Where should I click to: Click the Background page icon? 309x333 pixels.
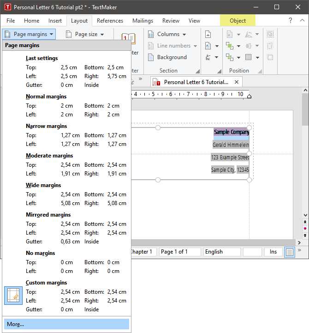151,57
